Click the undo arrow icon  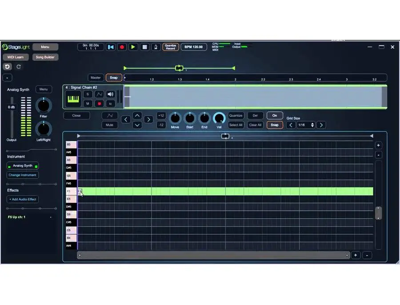pyautogui.click(x=7, y=66)
